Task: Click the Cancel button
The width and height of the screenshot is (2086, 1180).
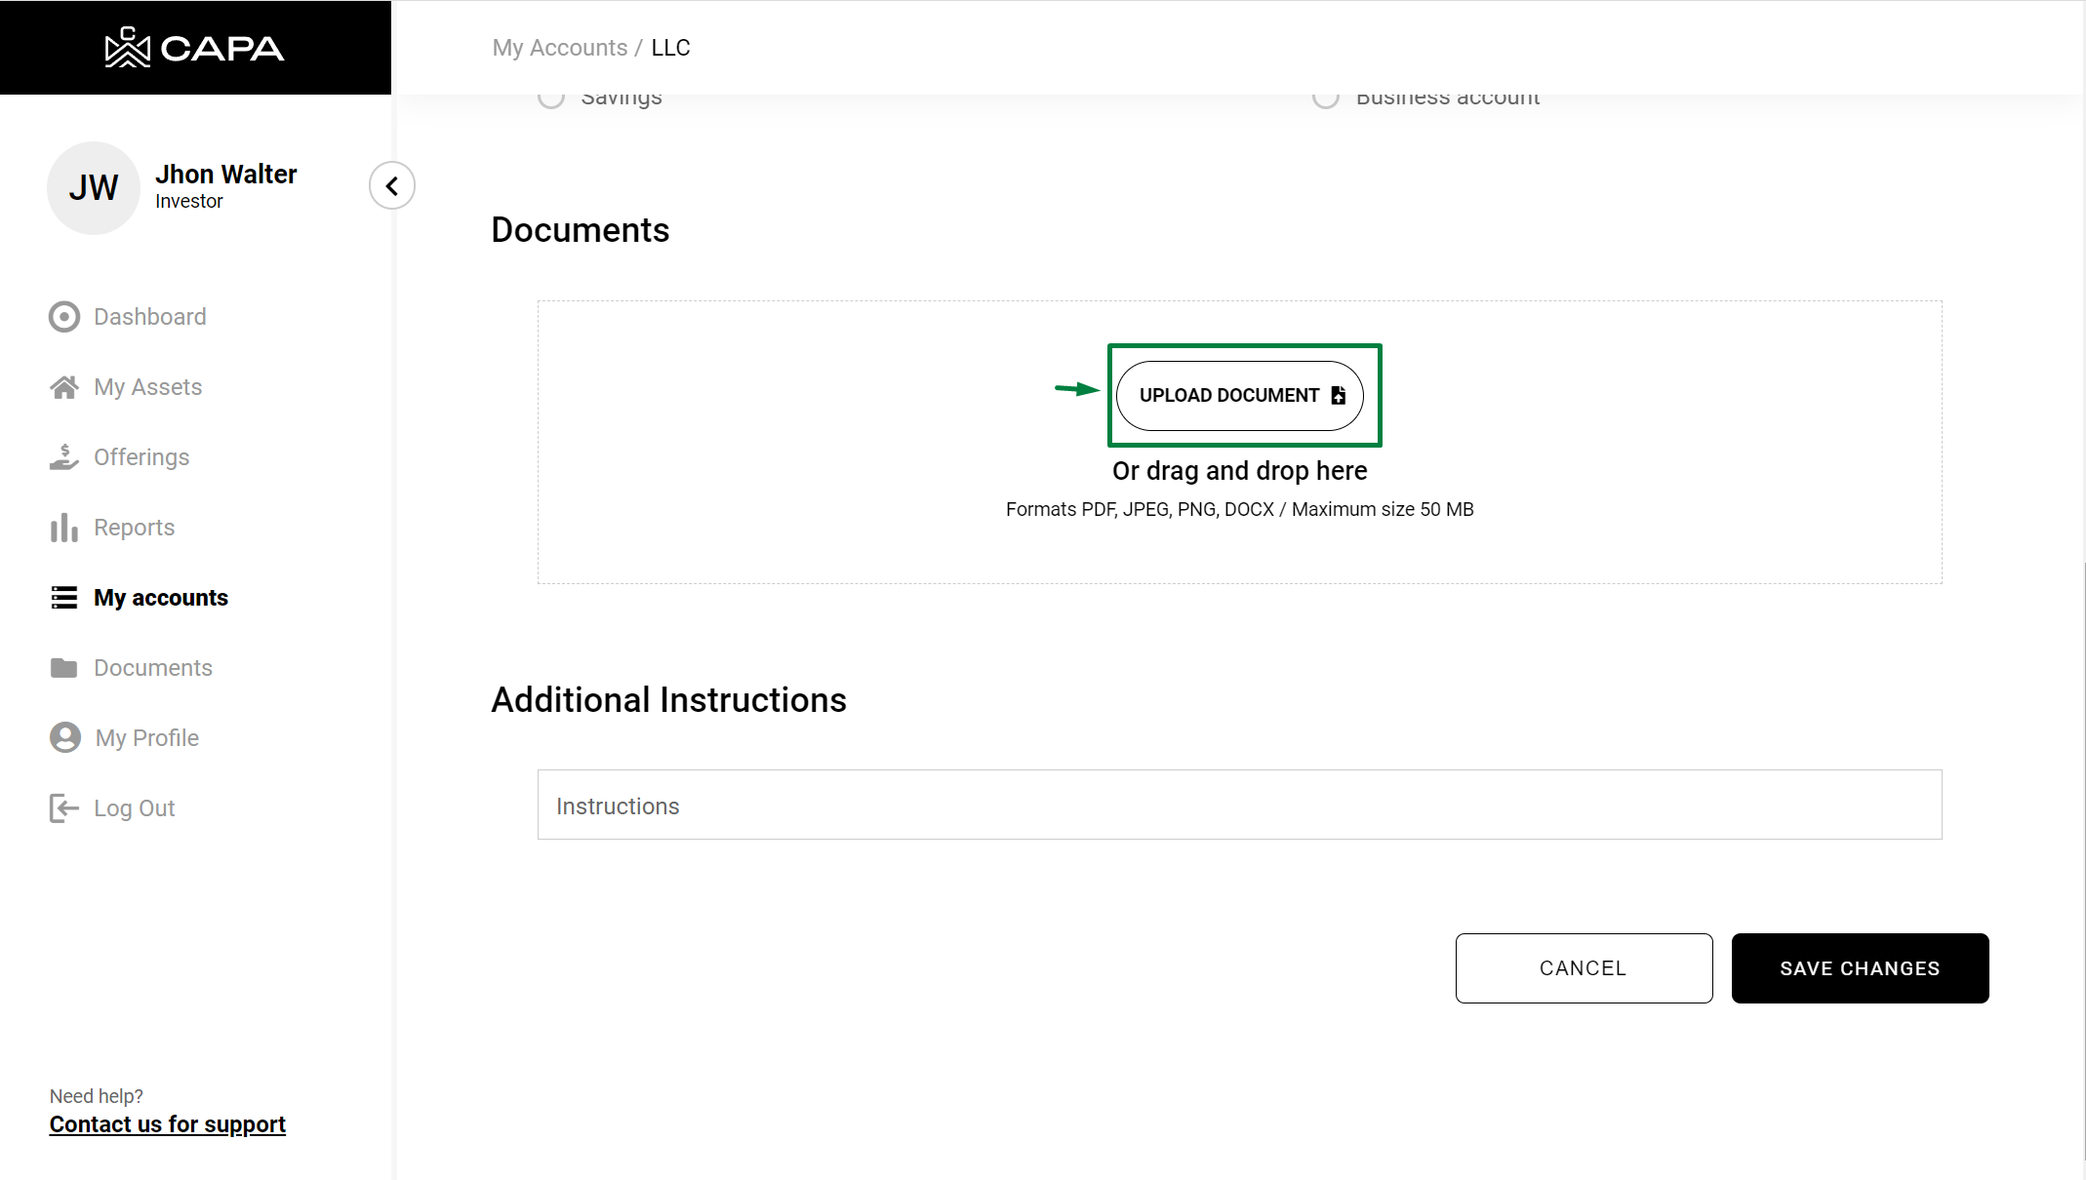Action: coord(1584,968)
